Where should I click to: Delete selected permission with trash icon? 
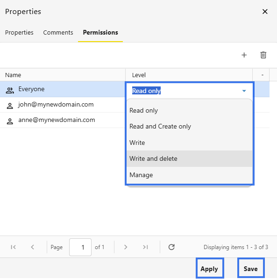[263, 55]
